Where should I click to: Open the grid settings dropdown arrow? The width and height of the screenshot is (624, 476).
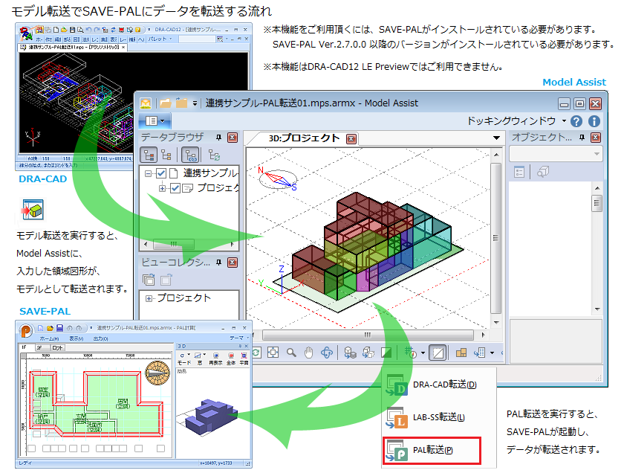pyautogui.click(x=423, y=353)
